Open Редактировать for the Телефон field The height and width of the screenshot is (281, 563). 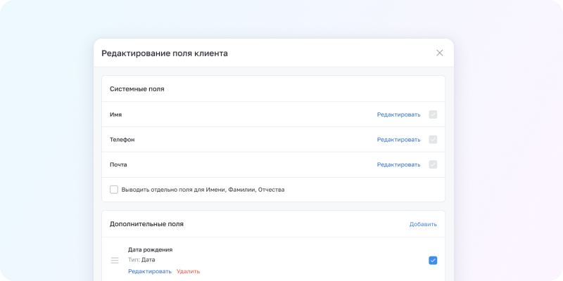[398, 140]
